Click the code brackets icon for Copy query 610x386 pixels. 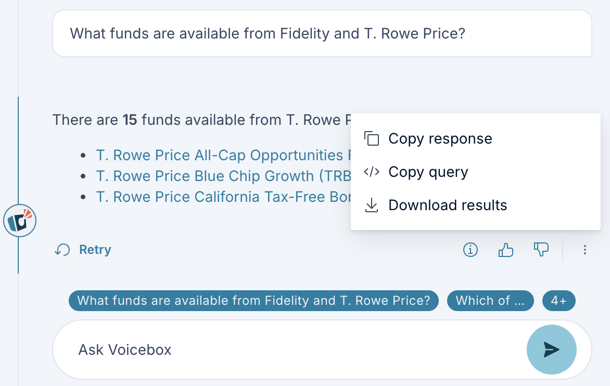[x=371, y=172]
